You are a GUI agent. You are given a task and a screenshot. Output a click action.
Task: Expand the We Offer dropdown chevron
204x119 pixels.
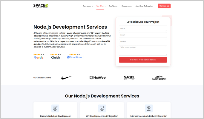pos(105,6)
